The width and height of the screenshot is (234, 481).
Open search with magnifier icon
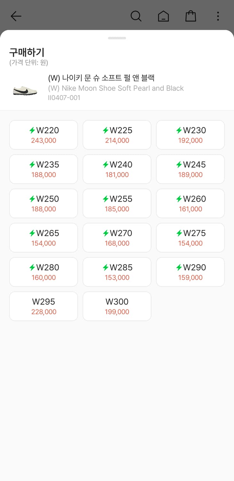136,16
